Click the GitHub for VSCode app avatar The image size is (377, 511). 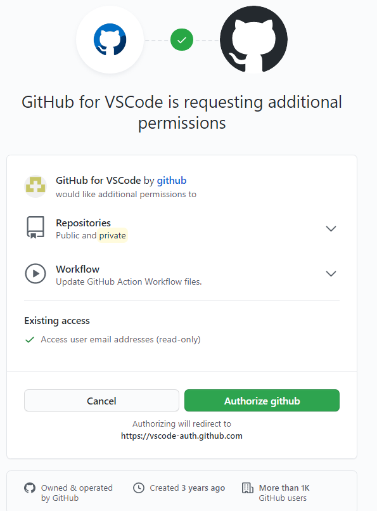(35, 186)
